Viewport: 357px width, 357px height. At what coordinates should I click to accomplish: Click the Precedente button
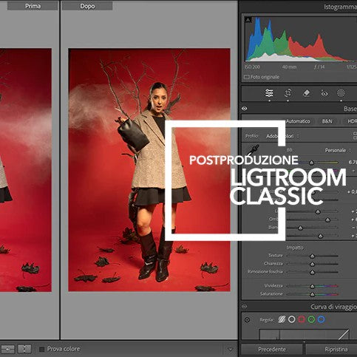click(x=272, y=350)
